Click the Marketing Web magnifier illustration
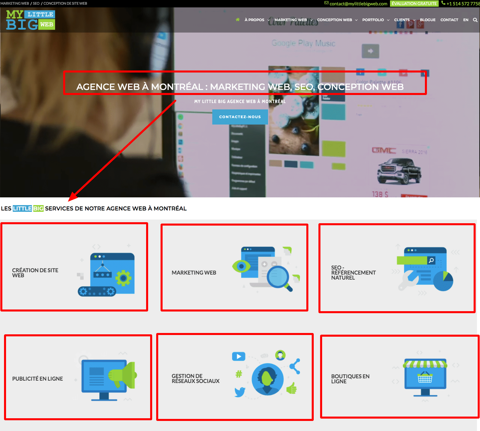Image resolution: width=480 pixels, height=431 pixels. click(x=266, y=270)
